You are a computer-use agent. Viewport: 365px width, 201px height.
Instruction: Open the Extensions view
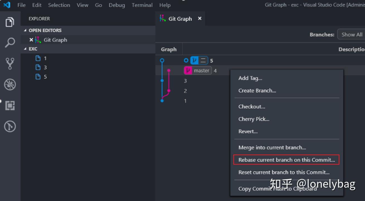click(10, 106)
